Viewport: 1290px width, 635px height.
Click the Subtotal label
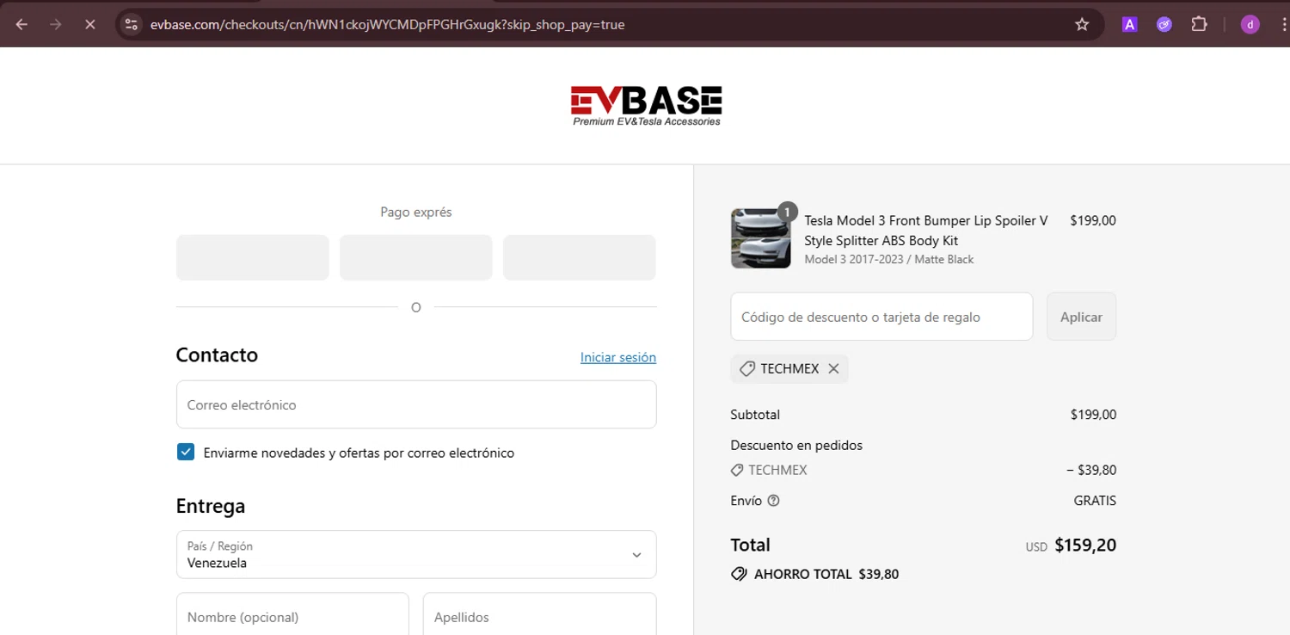(x=755, y=414)
